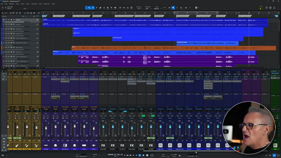Open the File menu

[2, 4]
